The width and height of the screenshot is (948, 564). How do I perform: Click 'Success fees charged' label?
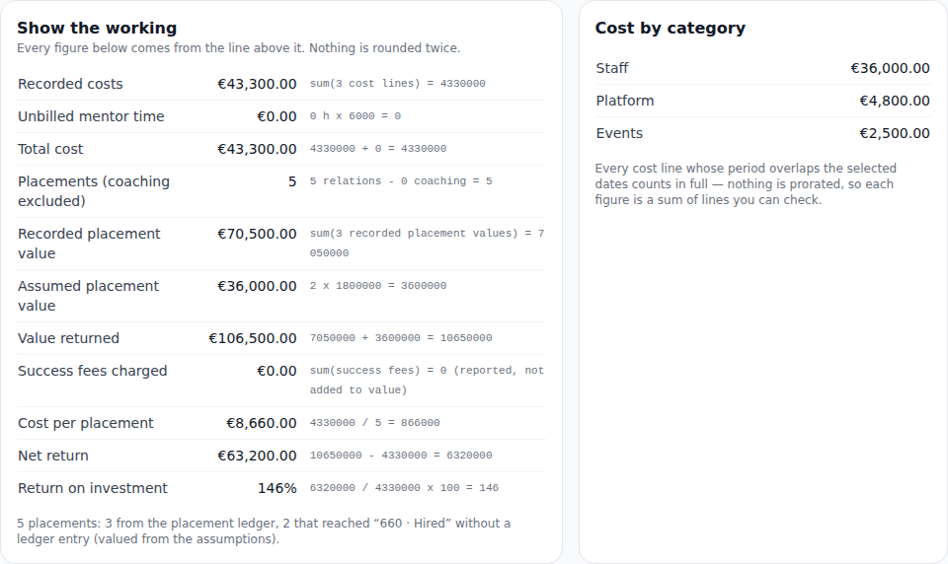pyautogui.click(x=93, y=371)
